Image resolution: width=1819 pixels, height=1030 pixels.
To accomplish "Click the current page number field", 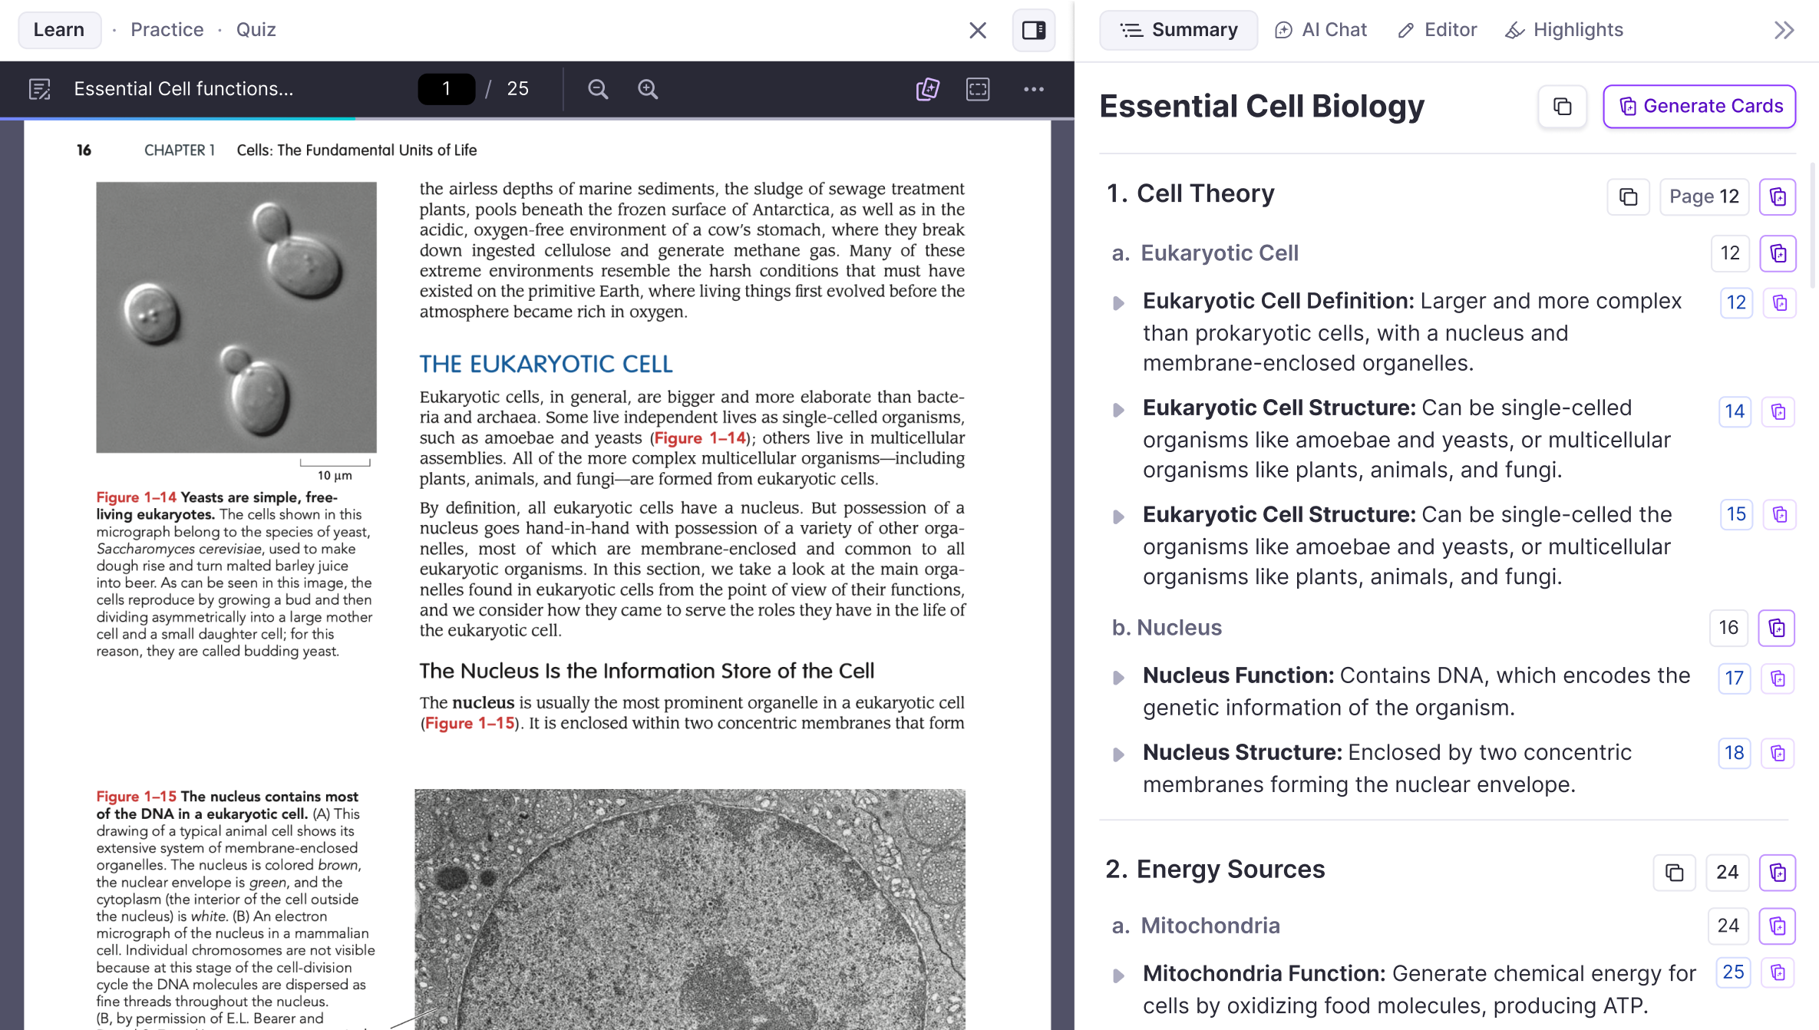I will (446, 89).
